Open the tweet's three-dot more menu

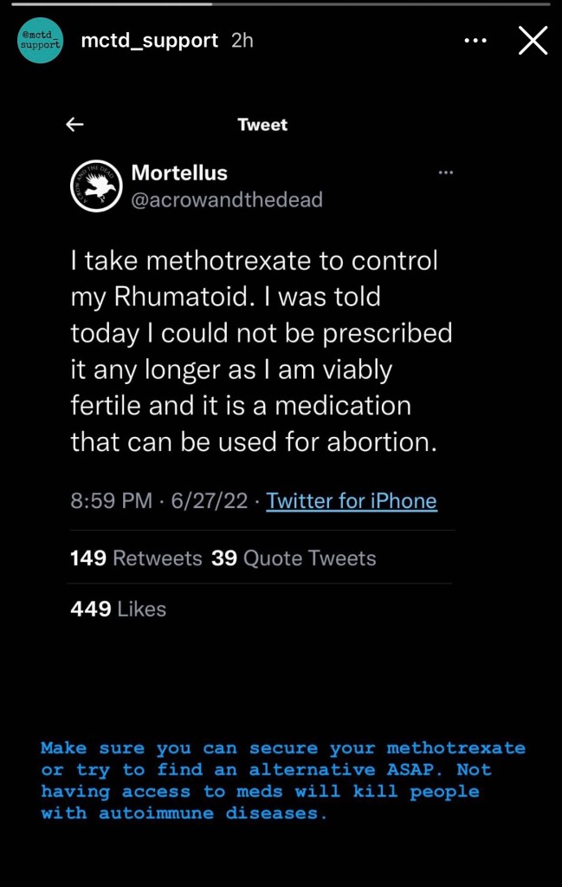pos(446,173)
